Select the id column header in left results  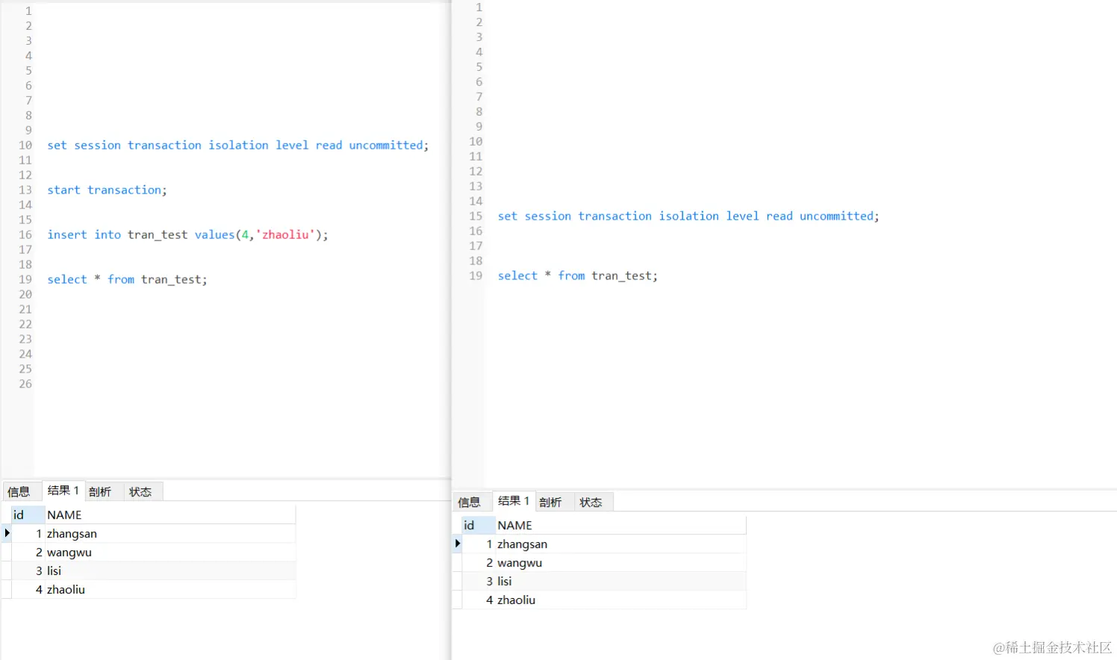pos(28,515)
